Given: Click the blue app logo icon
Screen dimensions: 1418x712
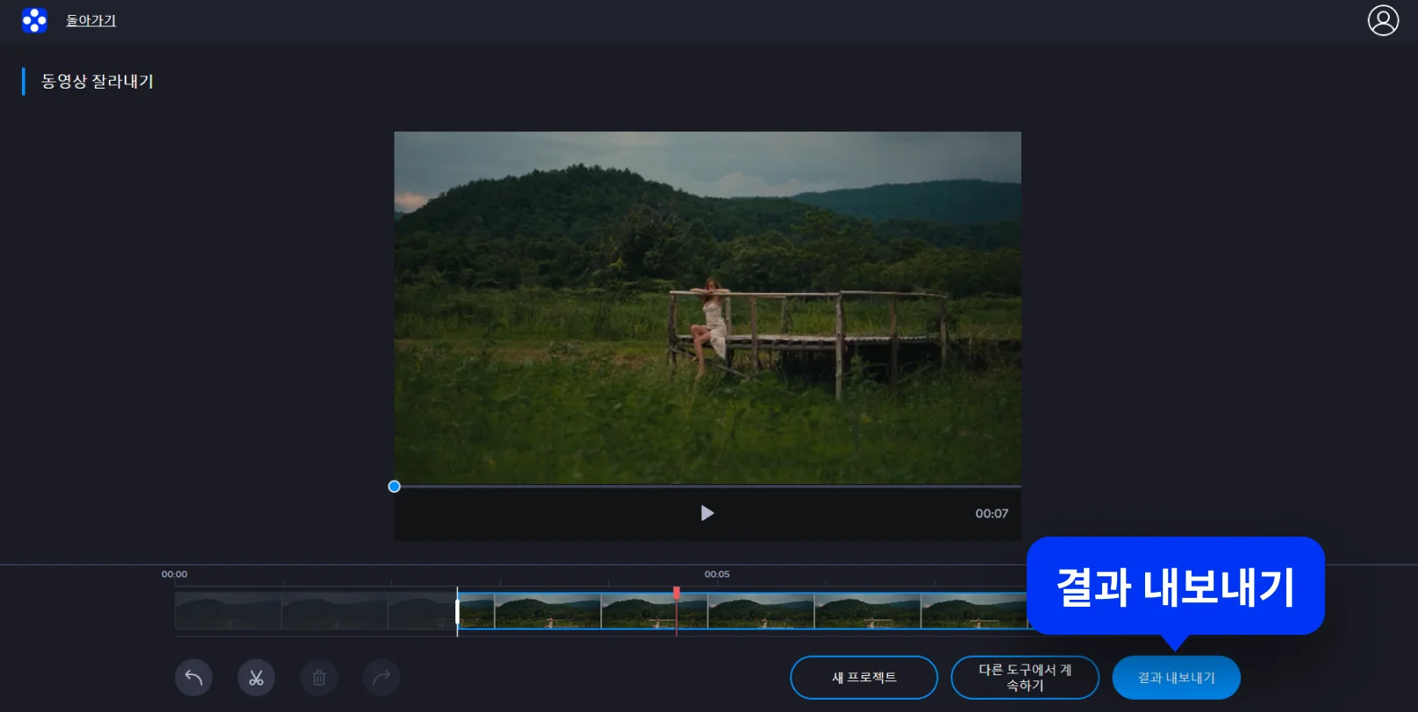Looking at the screenshot, I should pos(34,20).
